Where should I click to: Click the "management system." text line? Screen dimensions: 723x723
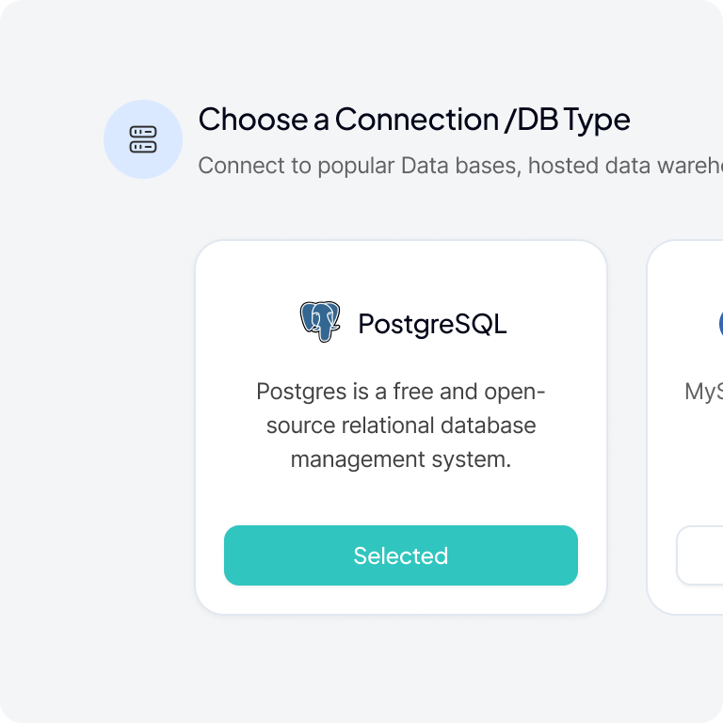click(x=401, y=459)
